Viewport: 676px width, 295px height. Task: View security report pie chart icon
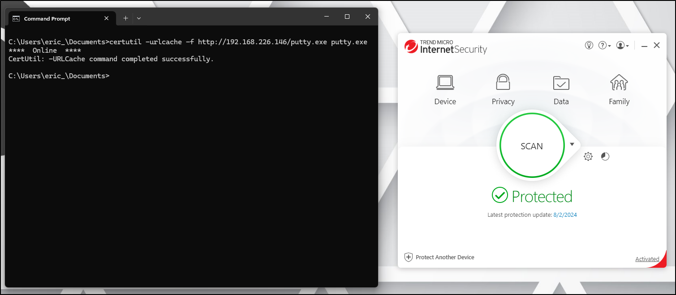(605, 156)
